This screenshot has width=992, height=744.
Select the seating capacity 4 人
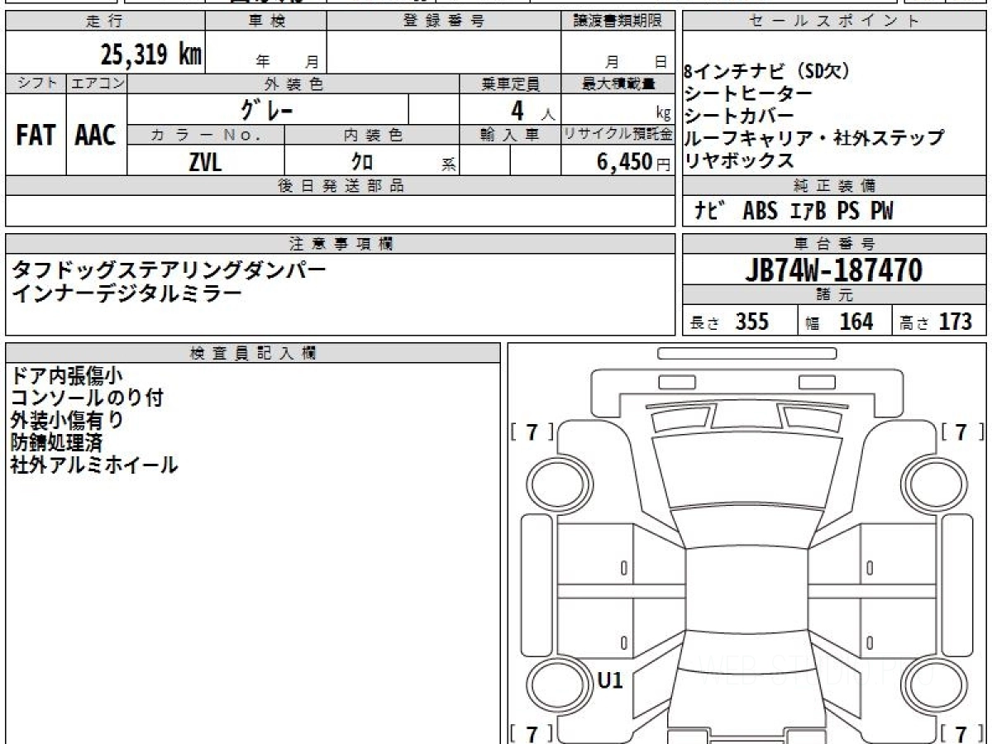(532, 110)
